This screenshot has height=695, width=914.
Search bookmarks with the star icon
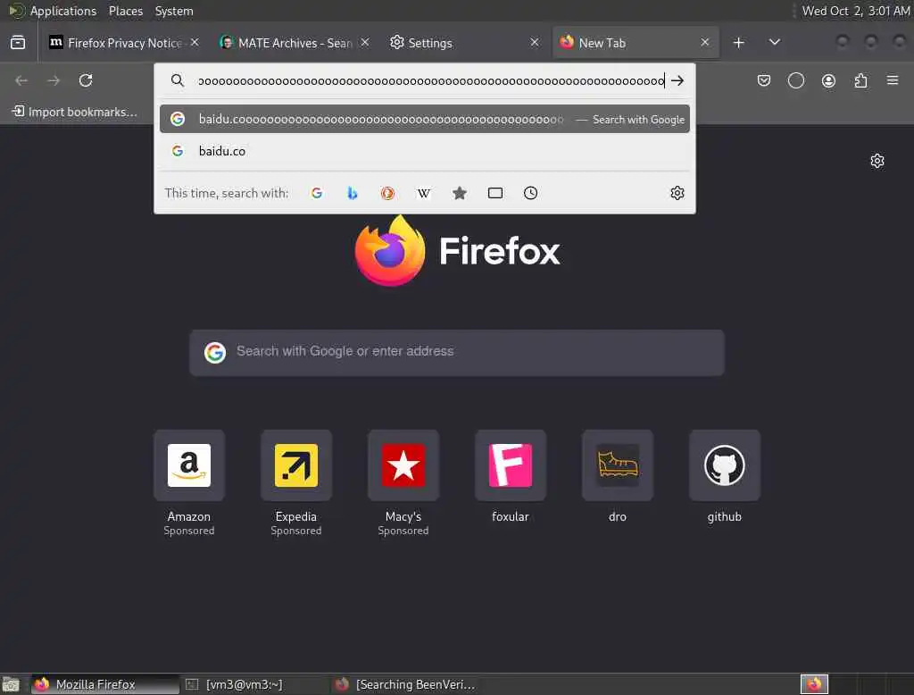[x=460, y=193]
